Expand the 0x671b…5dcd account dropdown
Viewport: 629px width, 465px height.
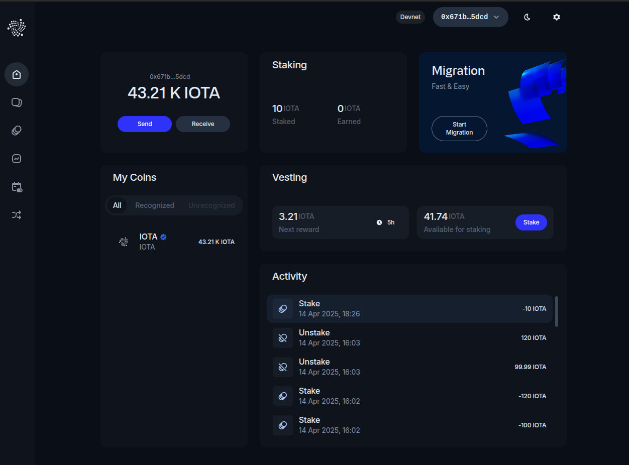coord(470,17)
